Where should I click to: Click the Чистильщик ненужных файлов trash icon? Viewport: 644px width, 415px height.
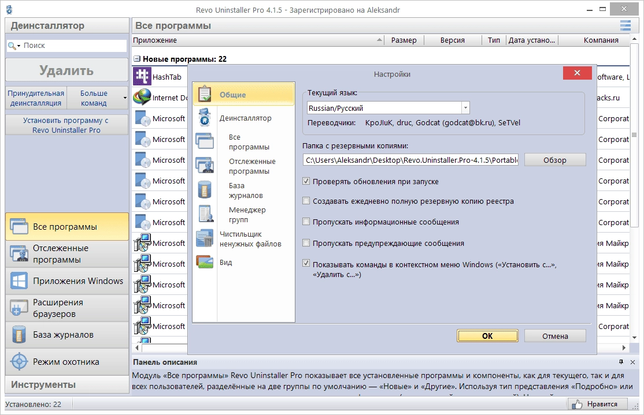(205, 238)
